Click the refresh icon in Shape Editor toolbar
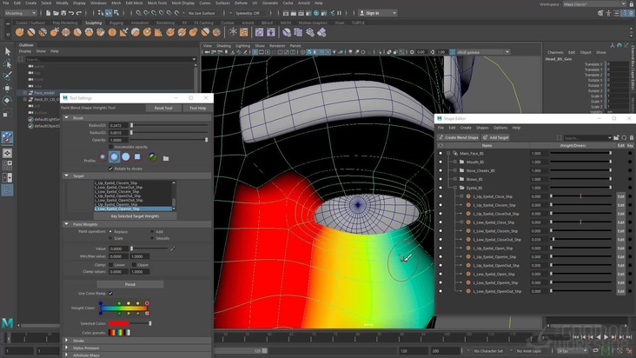 [x=624, y=138]
